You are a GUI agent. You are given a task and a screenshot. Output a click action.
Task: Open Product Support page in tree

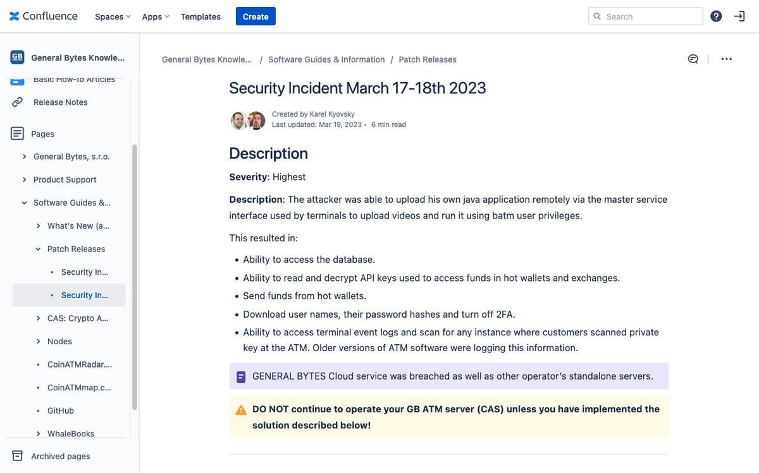click(65, 179)
